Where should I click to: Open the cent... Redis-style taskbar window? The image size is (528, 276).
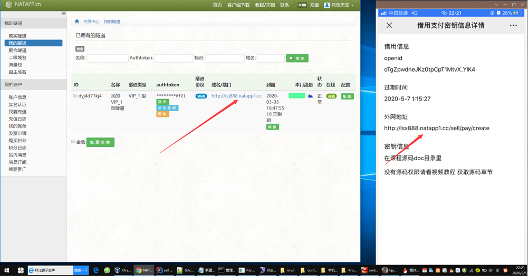pos(370,270)
